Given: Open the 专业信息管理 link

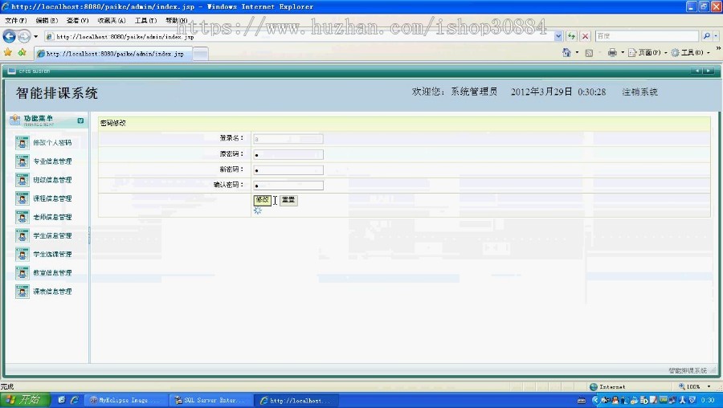Looking at the screenshot, I should (x=52, y=161).
